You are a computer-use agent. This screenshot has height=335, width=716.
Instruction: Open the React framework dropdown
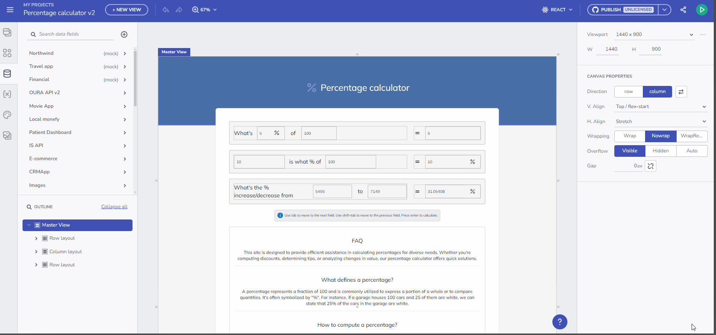click(557, 10)
